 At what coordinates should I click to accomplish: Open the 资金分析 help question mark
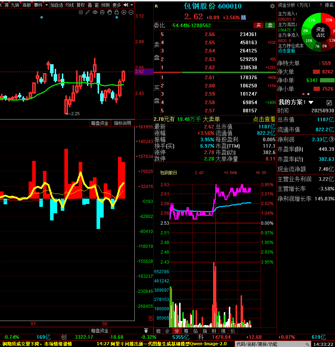pyautogui.click(x=321, y=5)
